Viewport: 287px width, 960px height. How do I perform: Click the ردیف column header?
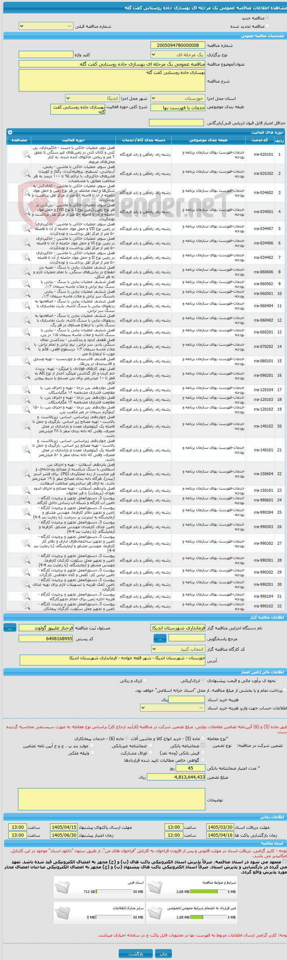[x=279, y=140]
